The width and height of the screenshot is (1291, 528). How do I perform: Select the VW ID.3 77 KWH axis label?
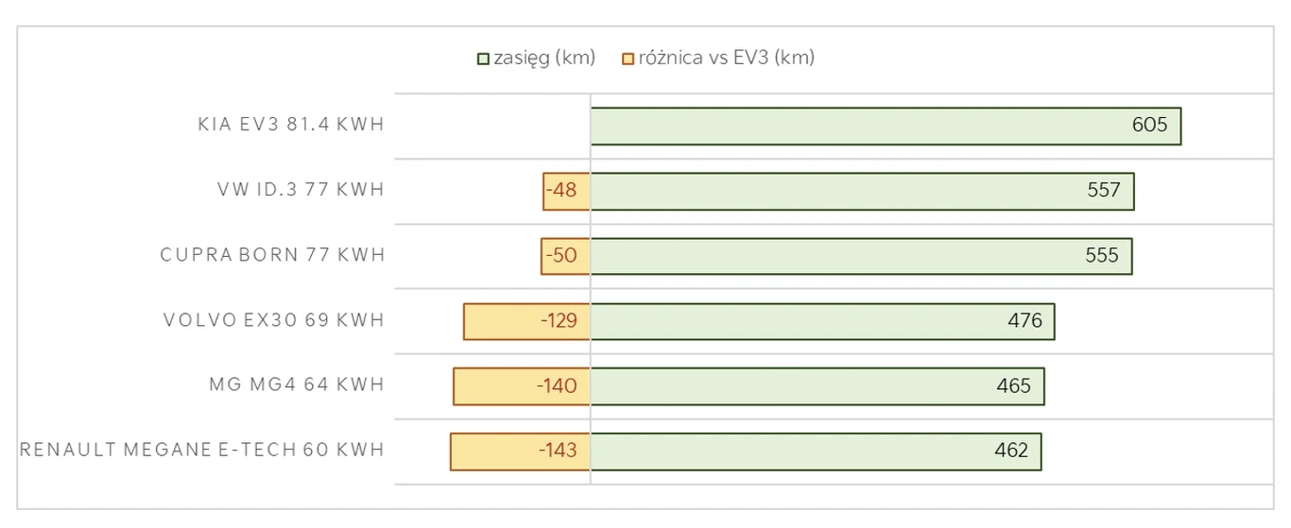[301, 190]
